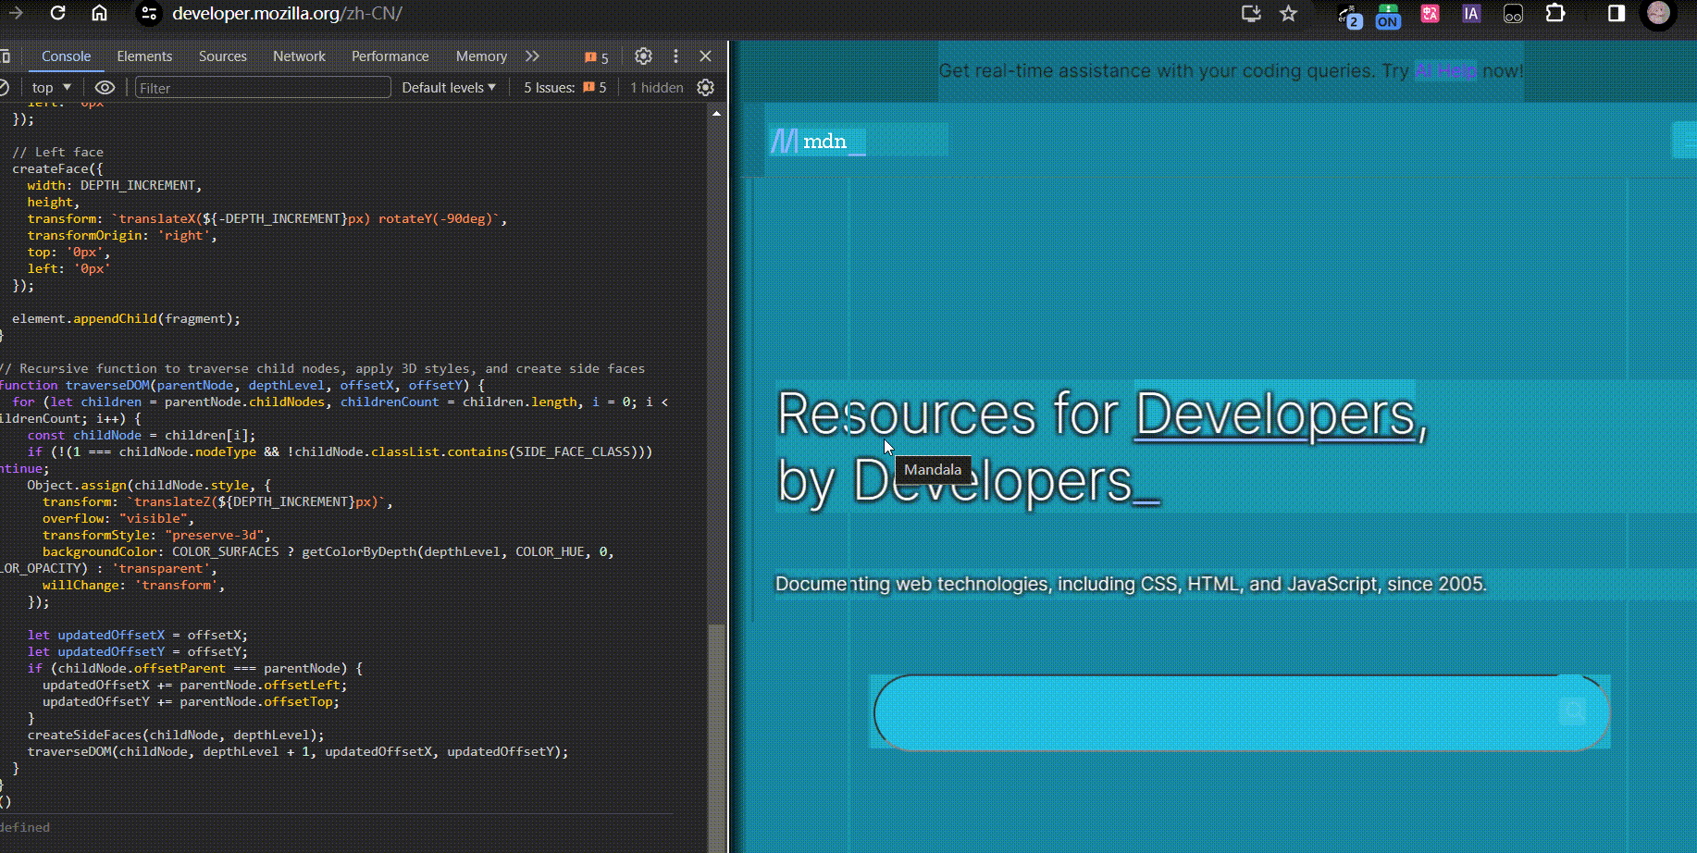The height and width of the screenshot is (853, 1697).
Task: Click the search button inside the search box
Action: [x=1572, y=711]
